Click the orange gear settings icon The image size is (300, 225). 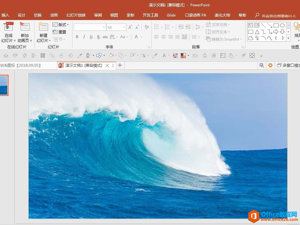270,65
